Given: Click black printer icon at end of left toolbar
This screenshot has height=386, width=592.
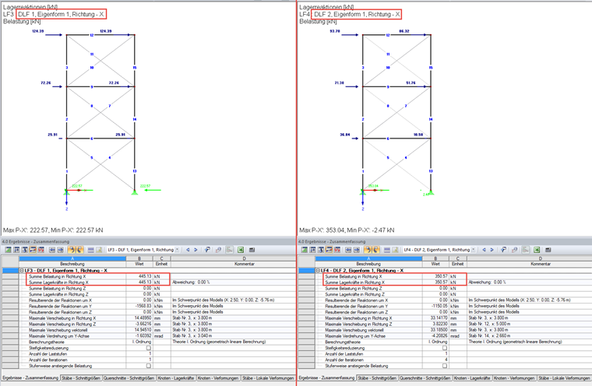Looking at the screenshot, I should point(252,250).
